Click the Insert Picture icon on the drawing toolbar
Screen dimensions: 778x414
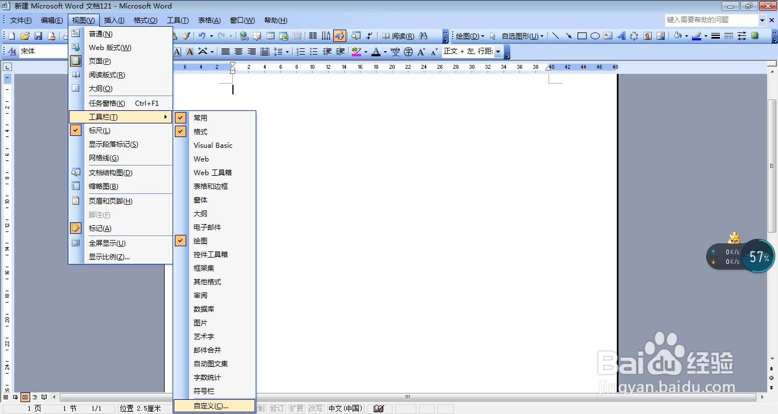661,36
